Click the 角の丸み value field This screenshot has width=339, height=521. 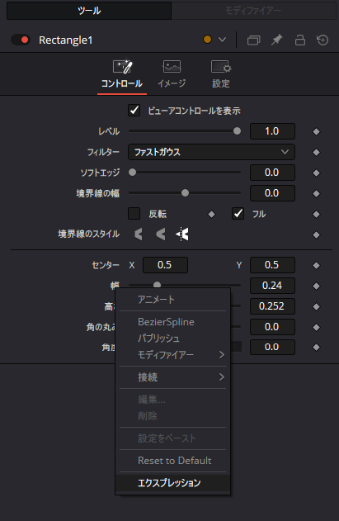[x=272, y=327]
